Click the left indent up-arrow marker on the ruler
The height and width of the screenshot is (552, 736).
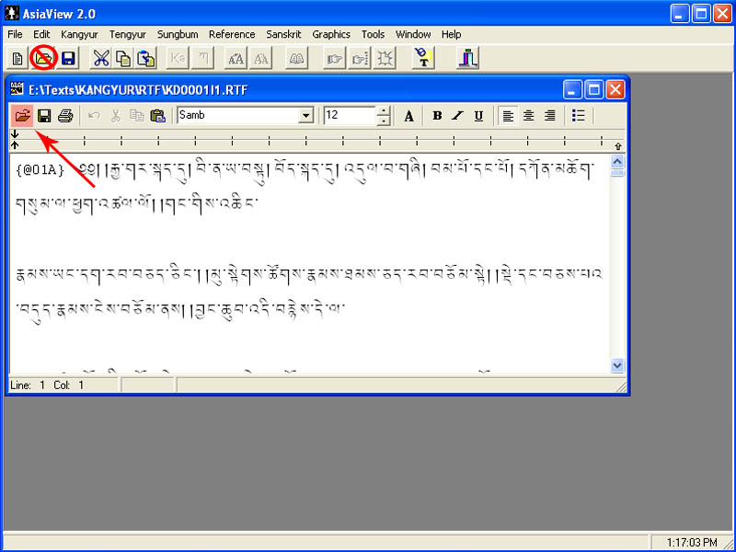[15, 145]
